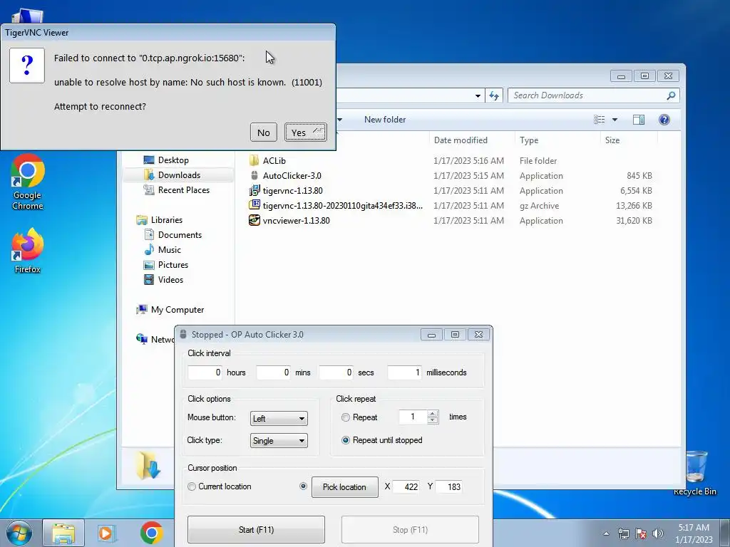Open the Click type dropdown
This screenshot has width=730, height=547.
coord(279,440)
